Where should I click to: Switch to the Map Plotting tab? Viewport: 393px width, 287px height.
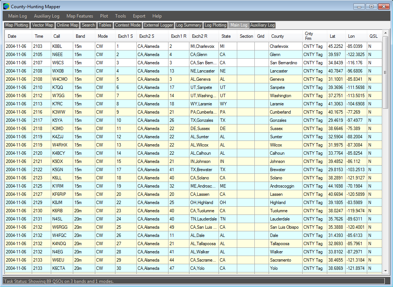coord(16,25)
